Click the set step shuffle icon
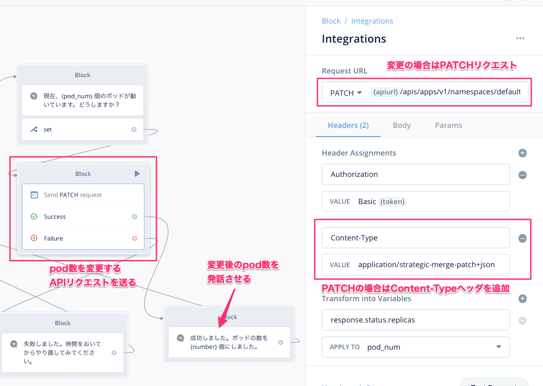543x386 pixels. [34, 129]
